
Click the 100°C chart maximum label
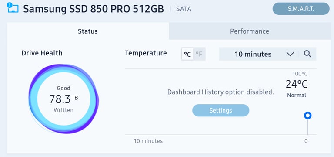click(x=300, y=74)
